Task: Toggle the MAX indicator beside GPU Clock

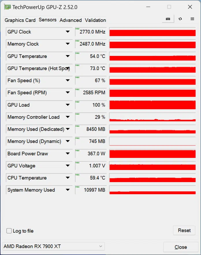Action: click(x=77, y=29)
